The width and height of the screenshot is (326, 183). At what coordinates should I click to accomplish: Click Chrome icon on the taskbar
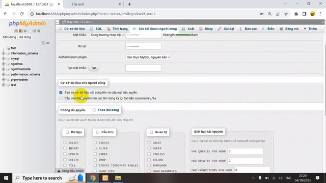pyautogui.click(x=93, y=178)
